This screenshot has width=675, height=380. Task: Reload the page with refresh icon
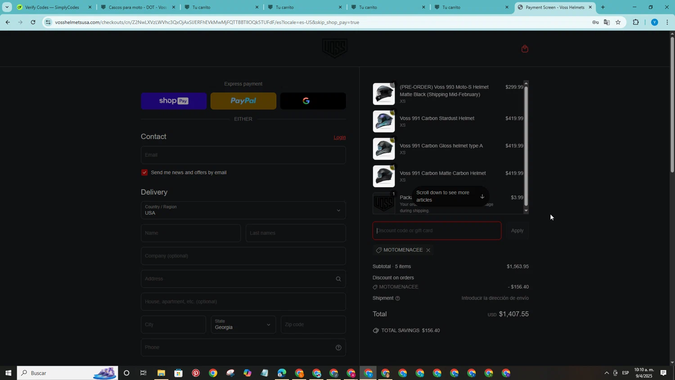click(33, 22)
